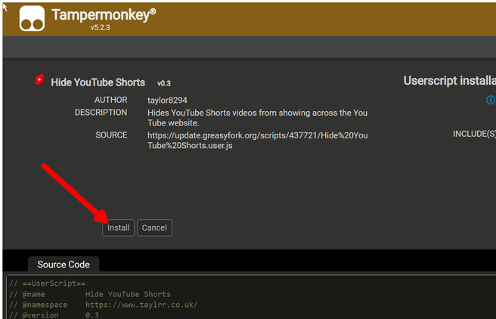Click the blue info icon
The height and width of the screenshot is (319, 496).
pos(490,101)
